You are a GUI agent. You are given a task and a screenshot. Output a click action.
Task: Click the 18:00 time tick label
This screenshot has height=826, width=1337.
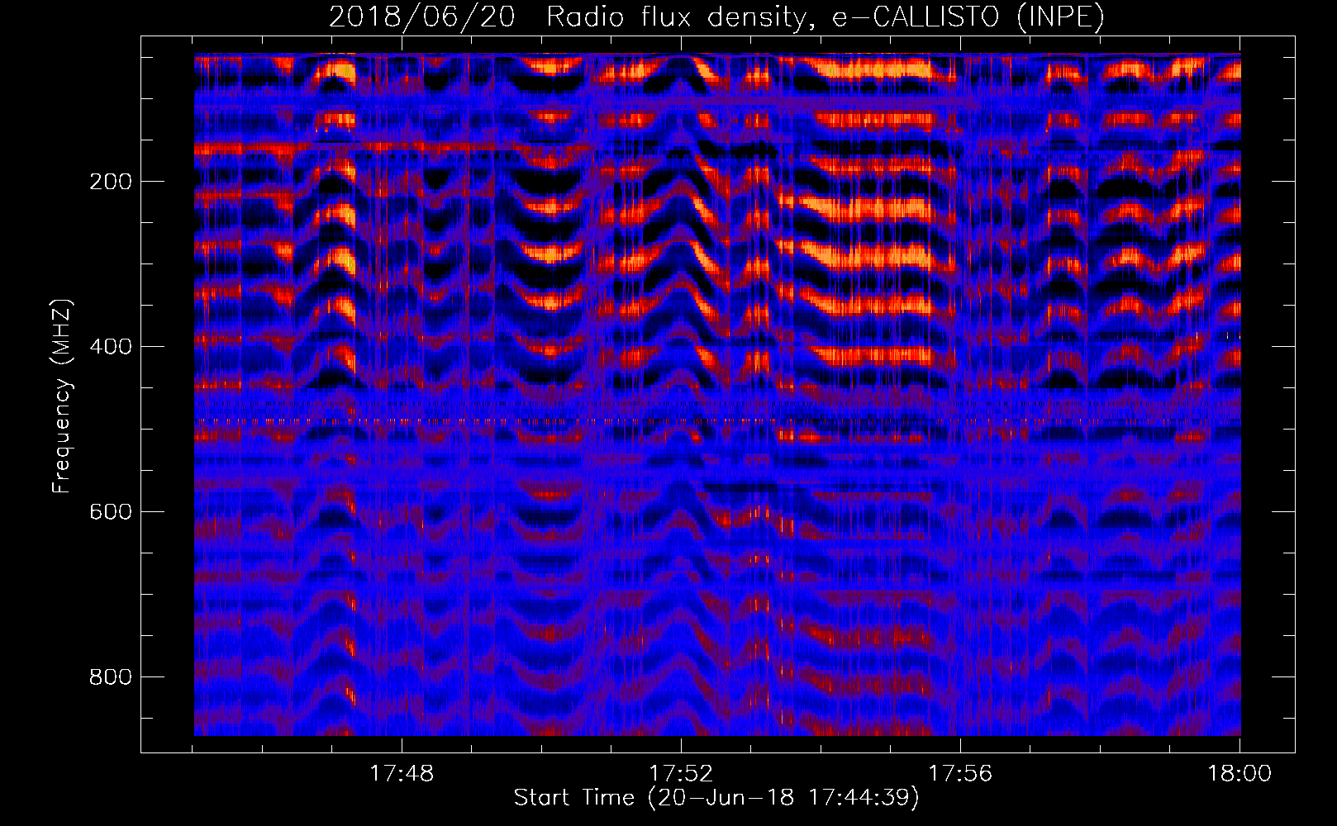pyautogui.click(x=1239, y=774)
